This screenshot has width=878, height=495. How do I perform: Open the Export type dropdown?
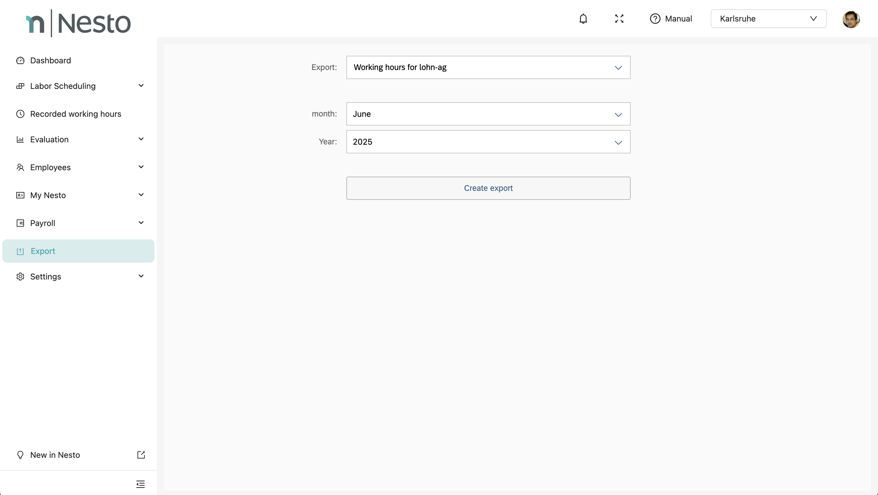pyautogui.click(x=488, y=67)
